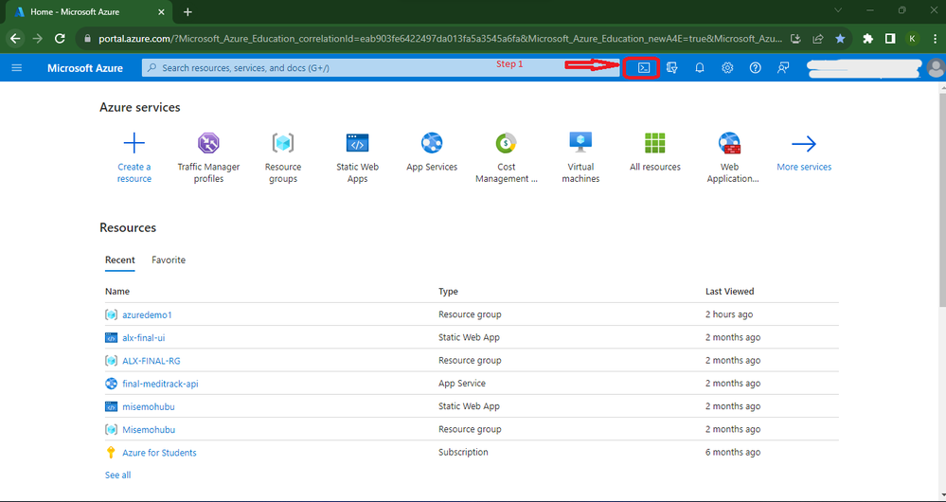
Task: Switch to the Favorite tab
Action: click(169, 260)
